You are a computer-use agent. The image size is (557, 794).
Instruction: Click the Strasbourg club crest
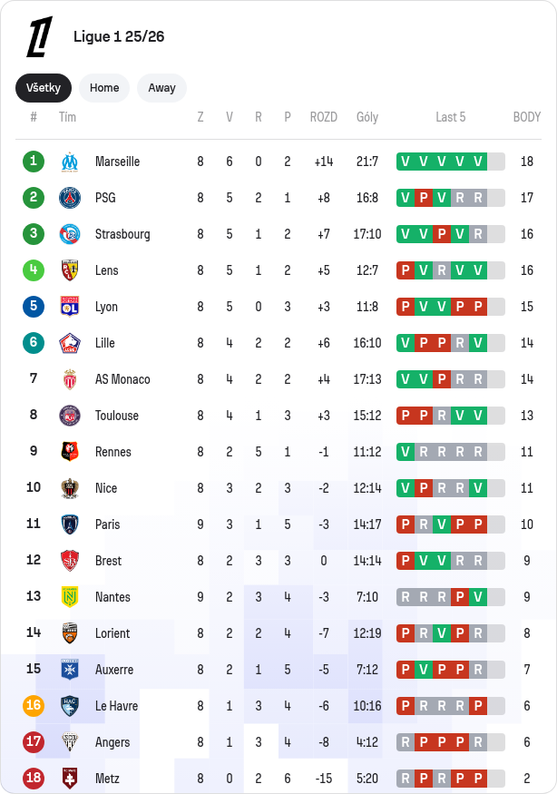click(x=70, y=234)
